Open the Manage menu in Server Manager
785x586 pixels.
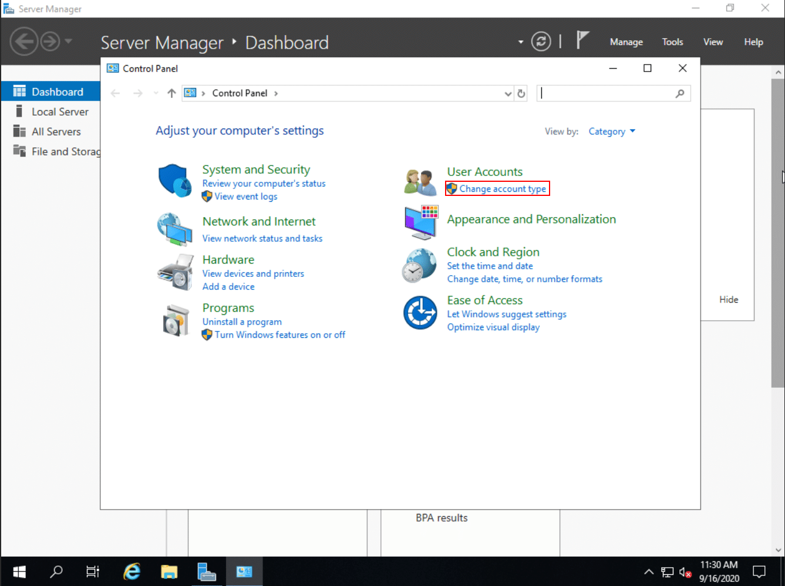coord(626,42)
